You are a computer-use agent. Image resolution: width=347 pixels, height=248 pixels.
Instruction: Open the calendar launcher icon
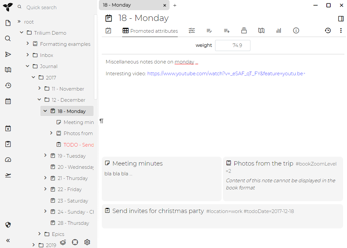8,101
